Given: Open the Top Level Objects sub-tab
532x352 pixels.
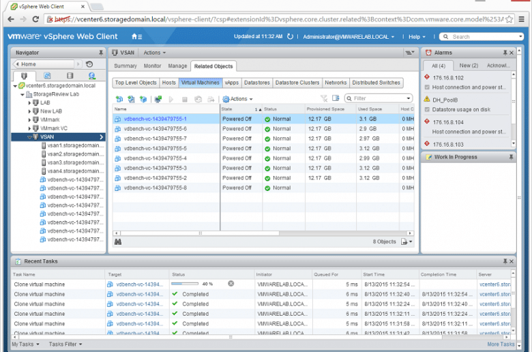Looking at the screenshot, I should [x=136, y=83].
